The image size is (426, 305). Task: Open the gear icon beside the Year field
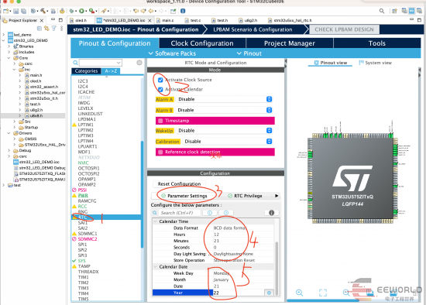269,293
